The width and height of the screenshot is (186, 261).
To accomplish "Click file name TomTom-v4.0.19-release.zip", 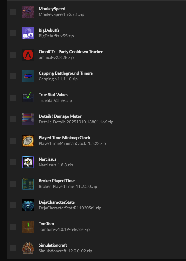I will tap(64, 229).
